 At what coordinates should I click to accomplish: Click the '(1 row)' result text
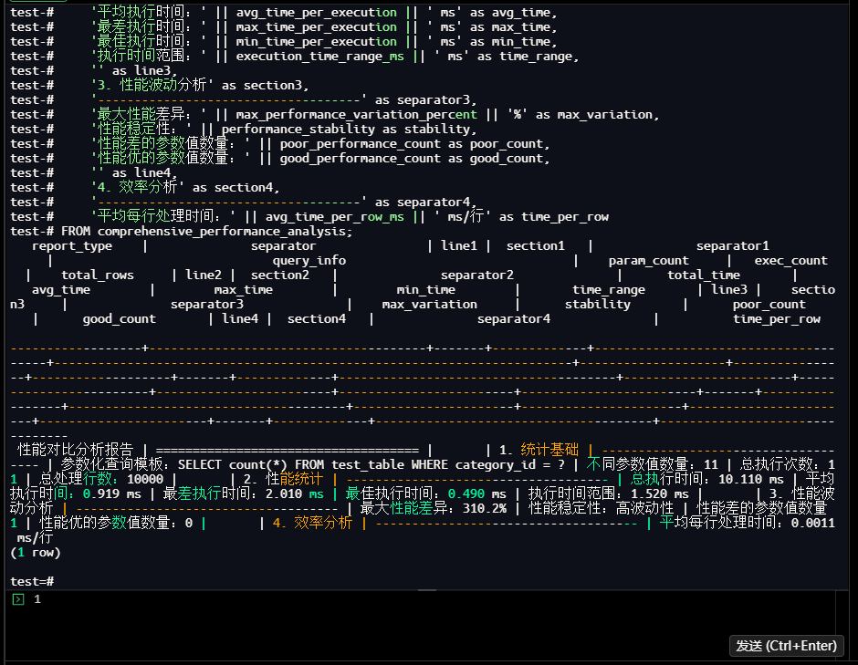click(x=36, y=553)
